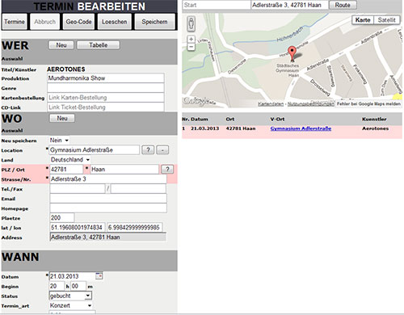Click the Geo-Code button
Image resolution: width=404 pixels, height=315 pixels.
pos(78,22)
